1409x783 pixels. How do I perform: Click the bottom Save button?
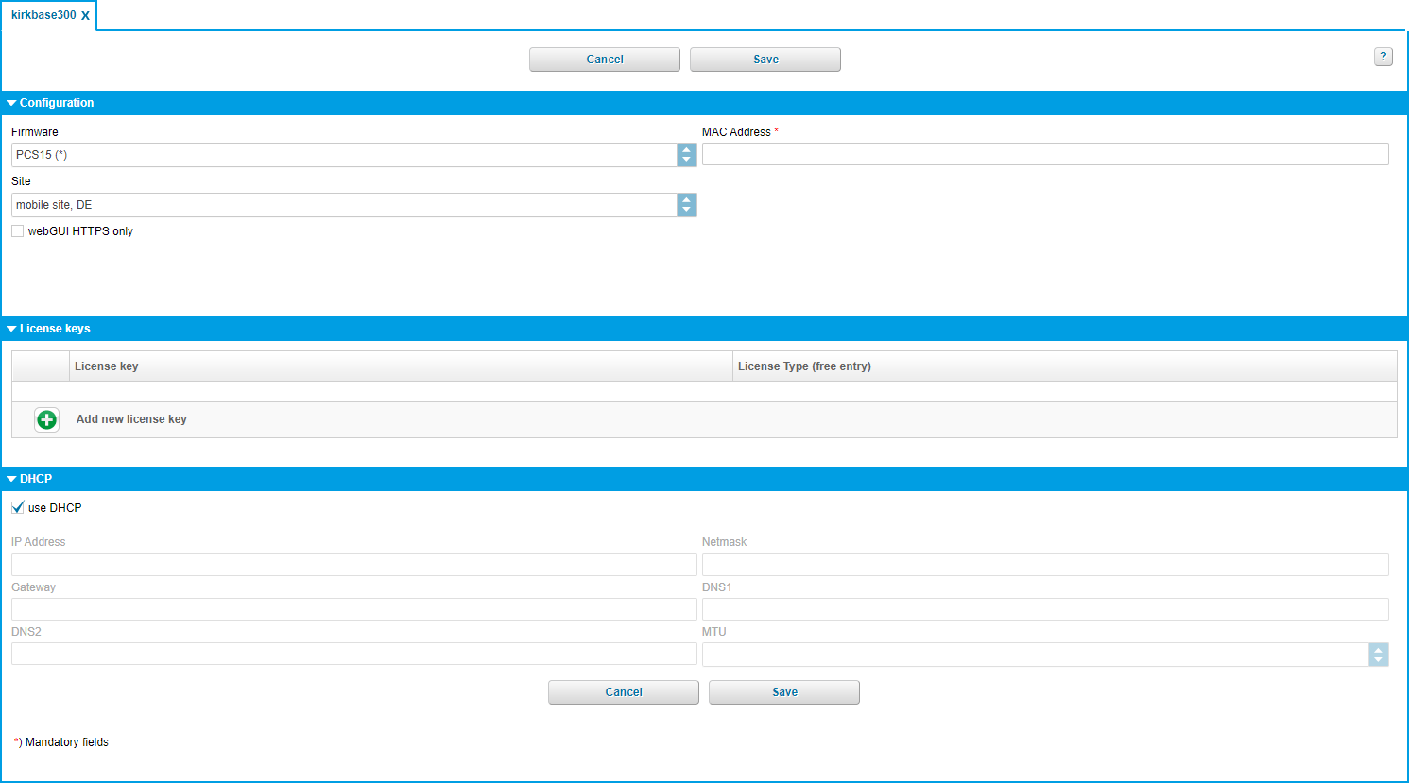784,692
